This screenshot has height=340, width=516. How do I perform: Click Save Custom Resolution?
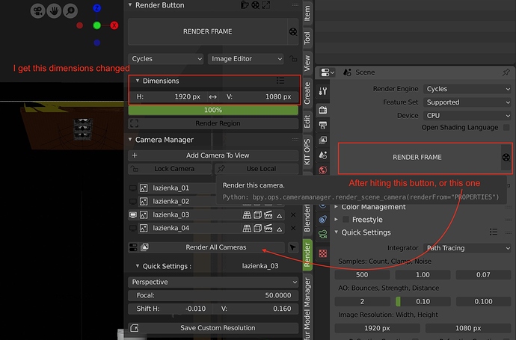(213, 328)
